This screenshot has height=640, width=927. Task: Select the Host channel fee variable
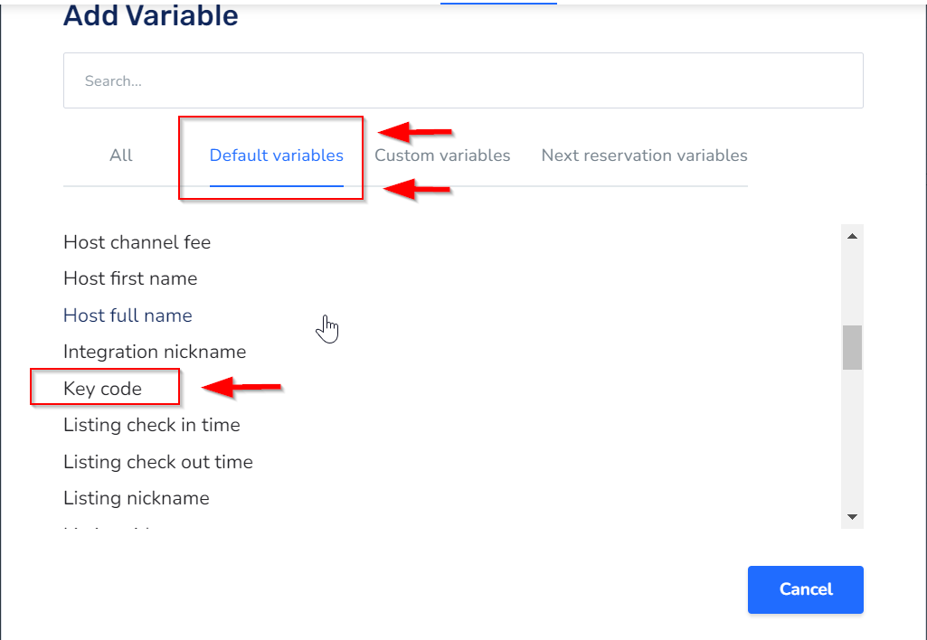pyautogui.click(x=137, y=242)
